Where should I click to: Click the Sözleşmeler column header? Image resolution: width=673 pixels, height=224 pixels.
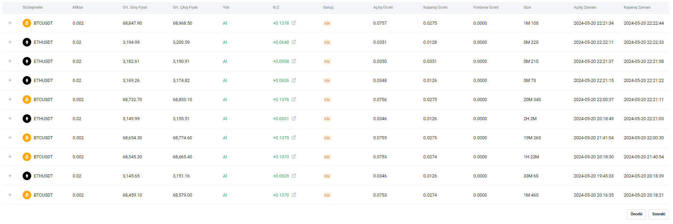(33, 7)
